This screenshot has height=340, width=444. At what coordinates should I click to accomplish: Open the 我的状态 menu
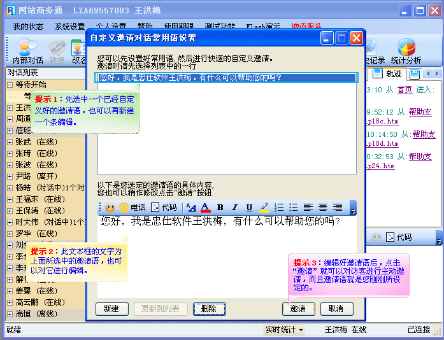click(28, 27)
